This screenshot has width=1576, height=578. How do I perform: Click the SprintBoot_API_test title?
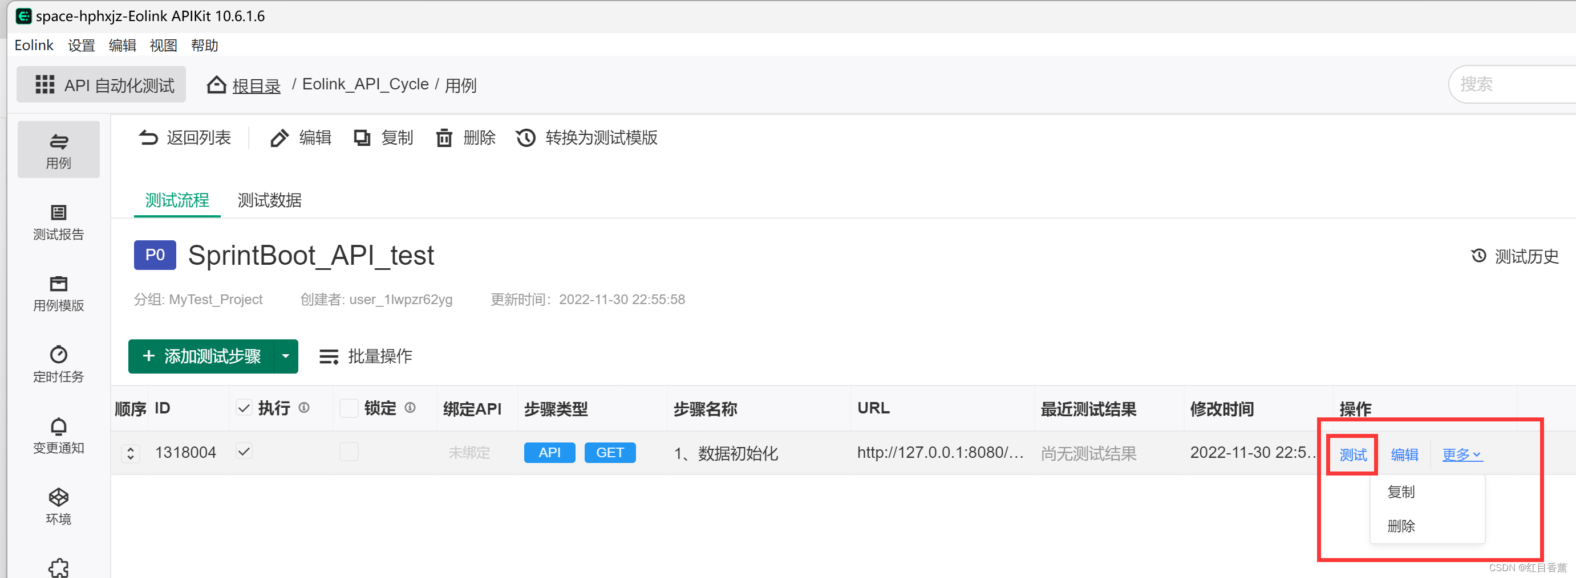click(x=311, y=255)
